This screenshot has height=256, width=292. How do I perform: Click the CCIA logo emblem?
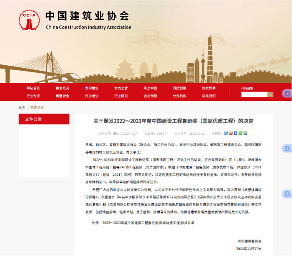pos(30,20)
